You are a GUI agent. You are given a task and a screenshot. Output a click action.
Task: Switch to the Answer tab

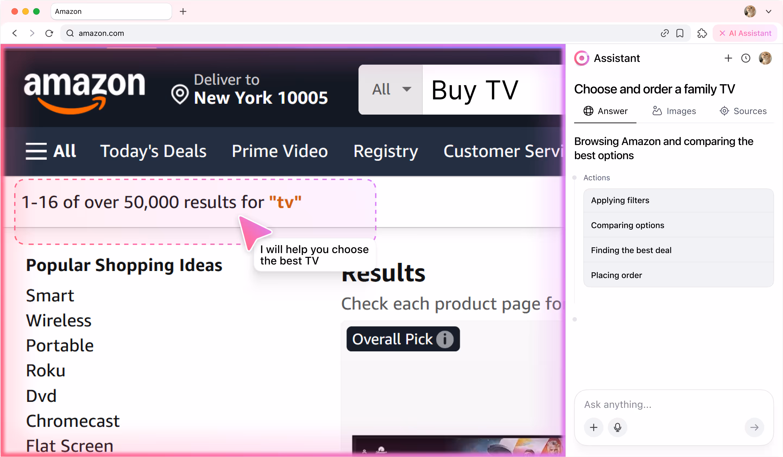click(x=605, y=111)
